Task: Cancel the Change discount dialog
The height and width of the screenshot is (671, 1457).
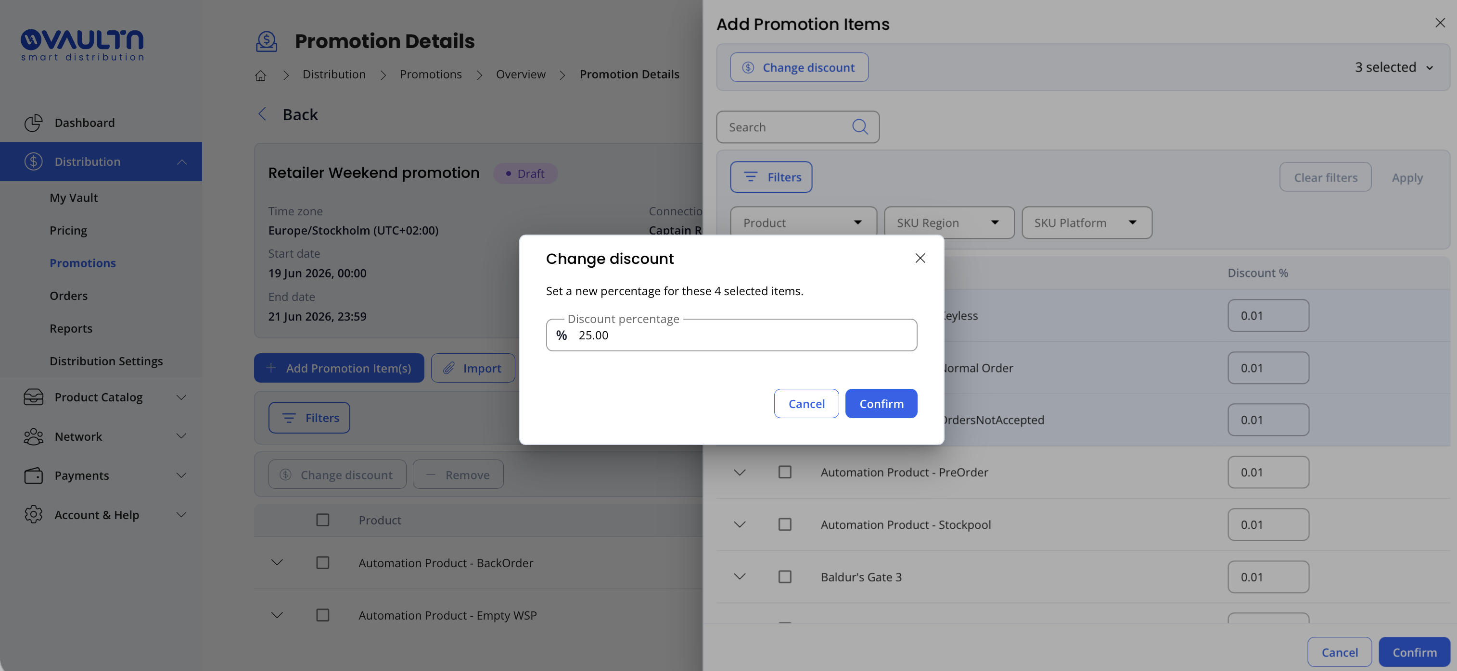Action: coord(806,403)
